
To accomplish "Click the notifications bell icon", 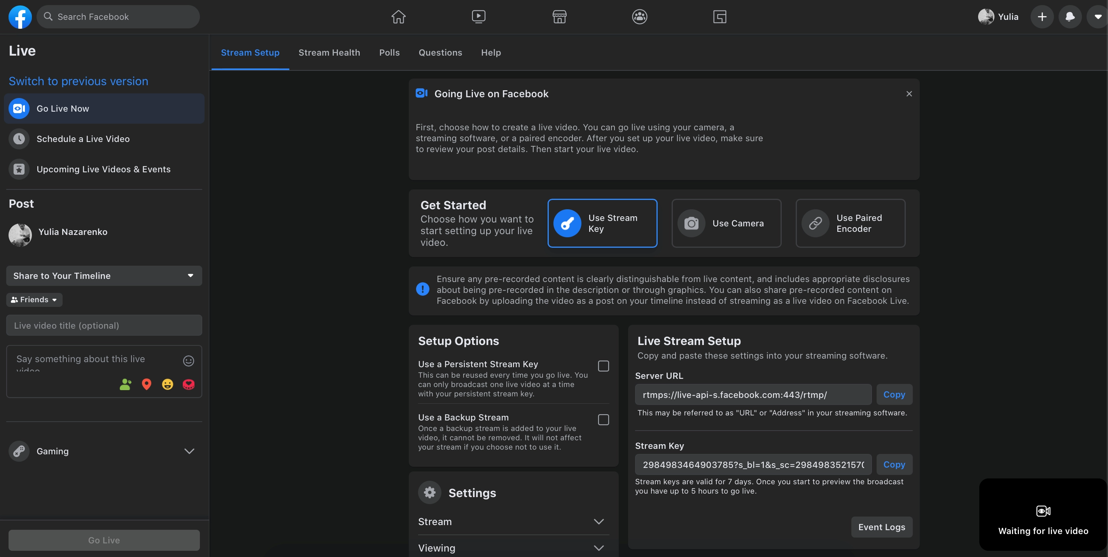I will tap(1070, 17).
